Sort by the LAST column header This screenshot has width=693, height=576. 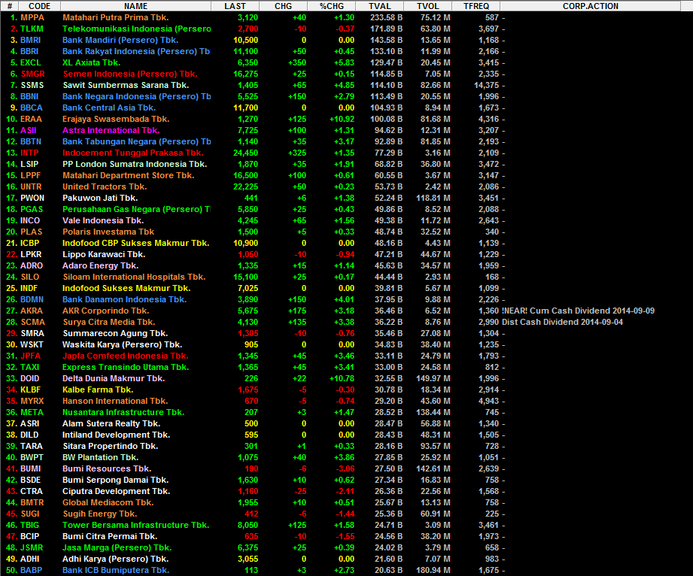pos(235,6)
